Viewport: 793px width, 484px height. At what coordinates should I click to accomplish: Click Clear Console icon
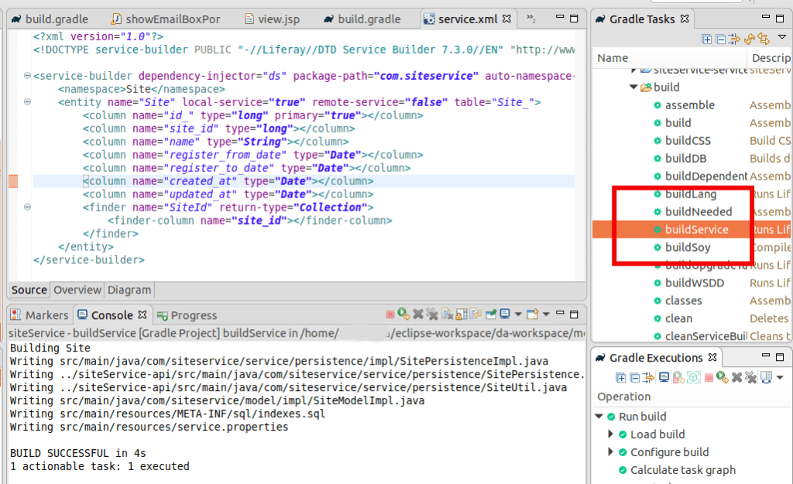click(447, 314)
